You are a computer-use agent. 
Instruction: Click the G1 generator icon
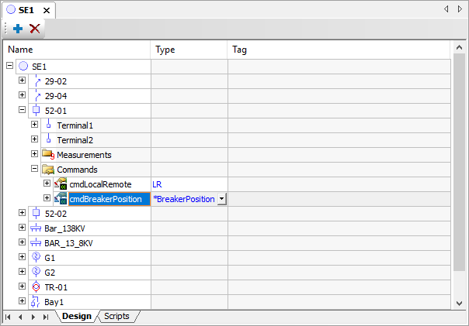36,257
